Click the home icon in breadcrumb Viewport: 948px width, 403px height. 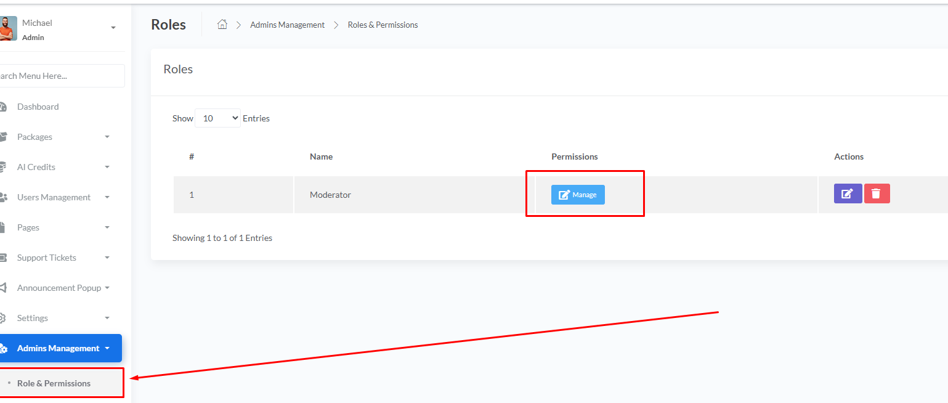coord(222,25)
